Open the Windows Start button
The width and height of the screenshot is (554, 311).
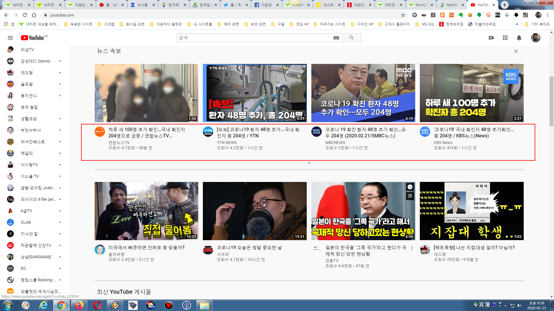tap(8, 305)
